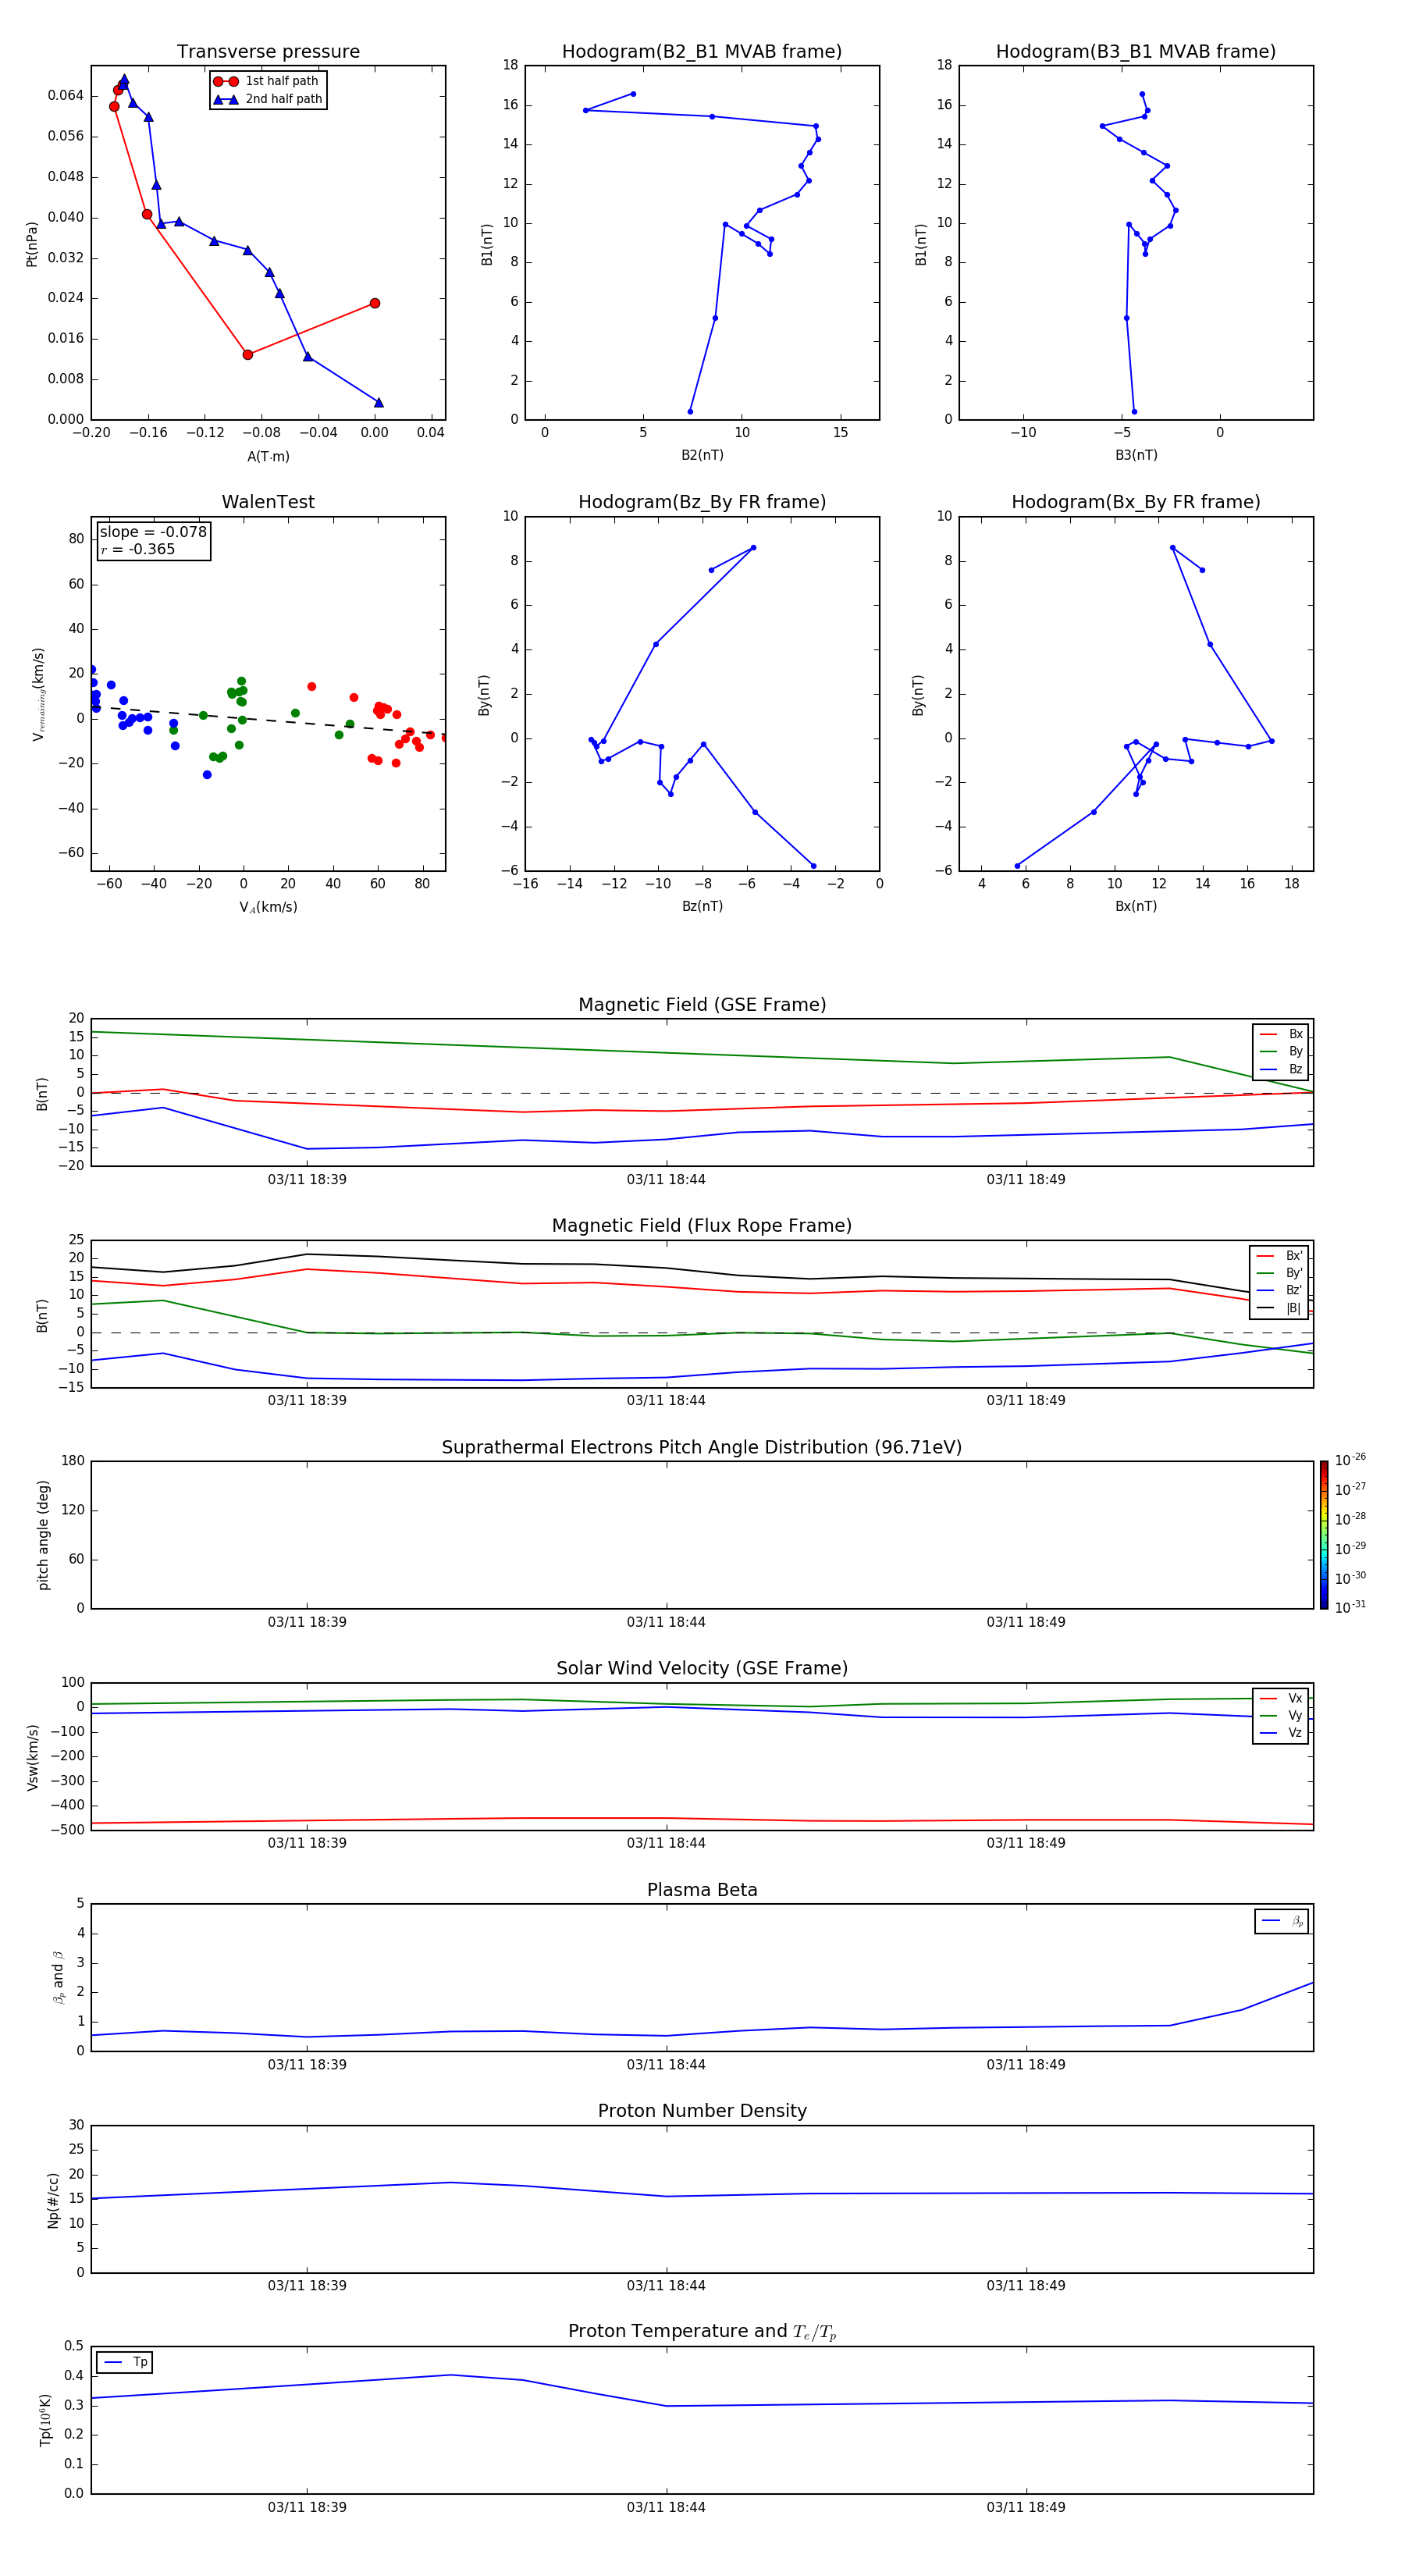Click the "1st half path" legend entry
This screenshot has width=1405, height=2576.
(268, 81)
